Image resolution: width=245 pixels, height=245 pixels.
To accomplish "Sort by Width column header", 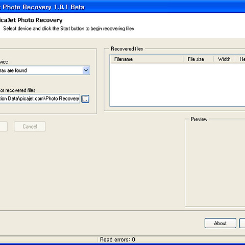I will (224, 59).
